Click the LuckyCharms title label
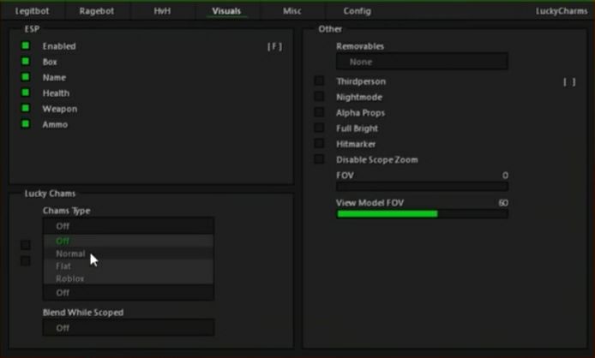This screenshot has height=358, width=595. (x=562, y=11)
